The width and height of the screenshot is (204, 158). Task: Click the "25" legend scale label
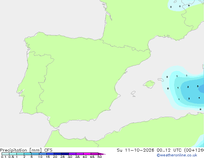pyautogui.click(x=62, y=157)
